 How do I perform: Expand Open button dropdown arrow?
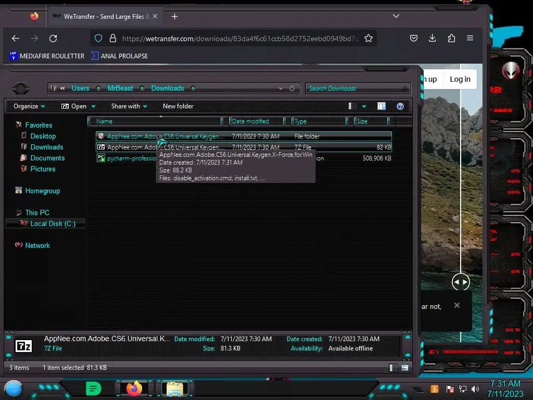click(x=94, y=106)
